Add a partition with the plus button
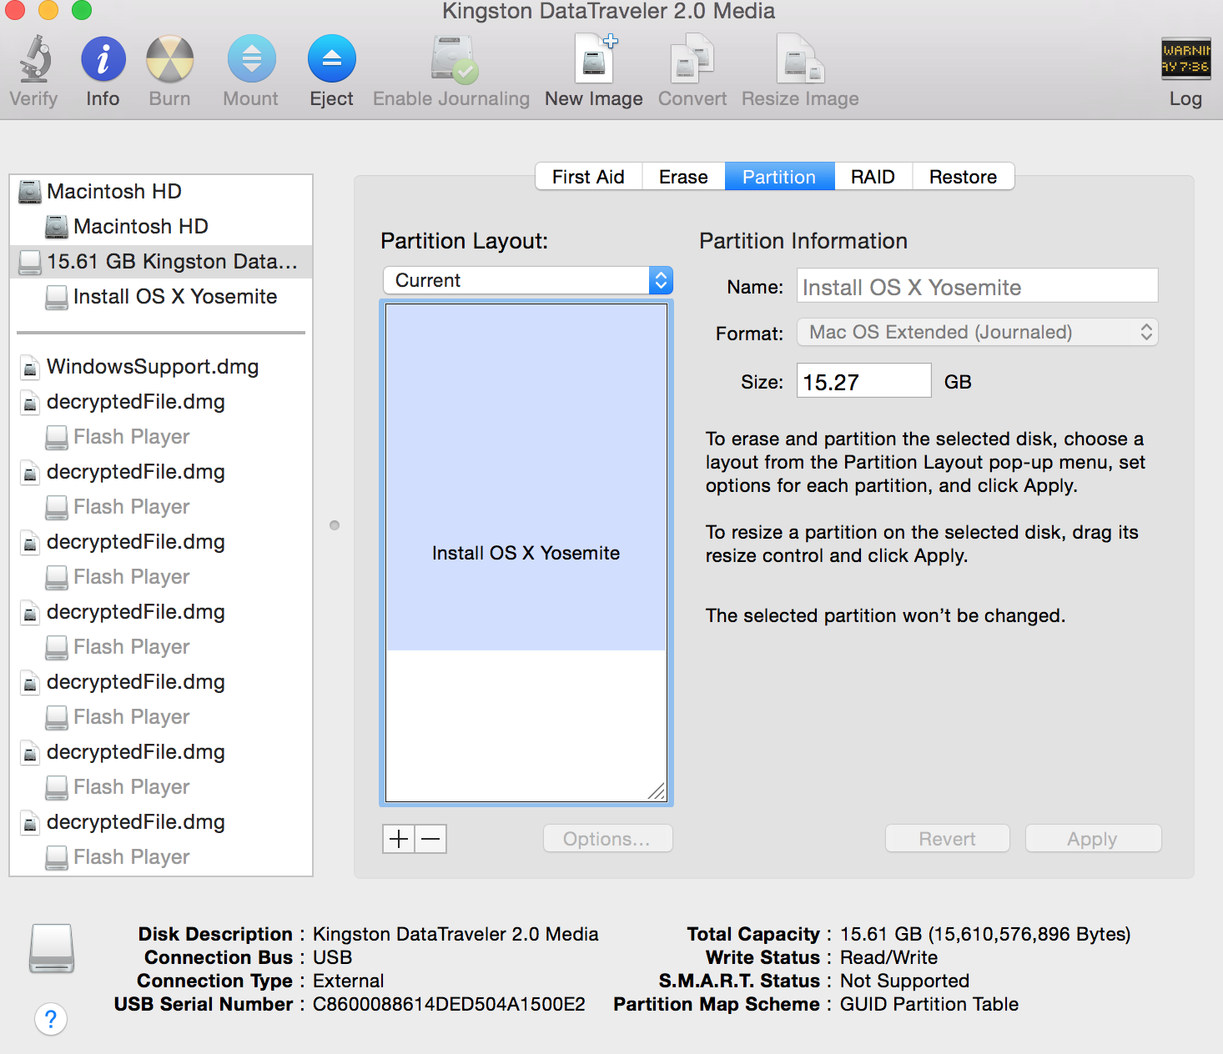The height and width of the screenshot is (1054, 1223). (x=399, y=839)
